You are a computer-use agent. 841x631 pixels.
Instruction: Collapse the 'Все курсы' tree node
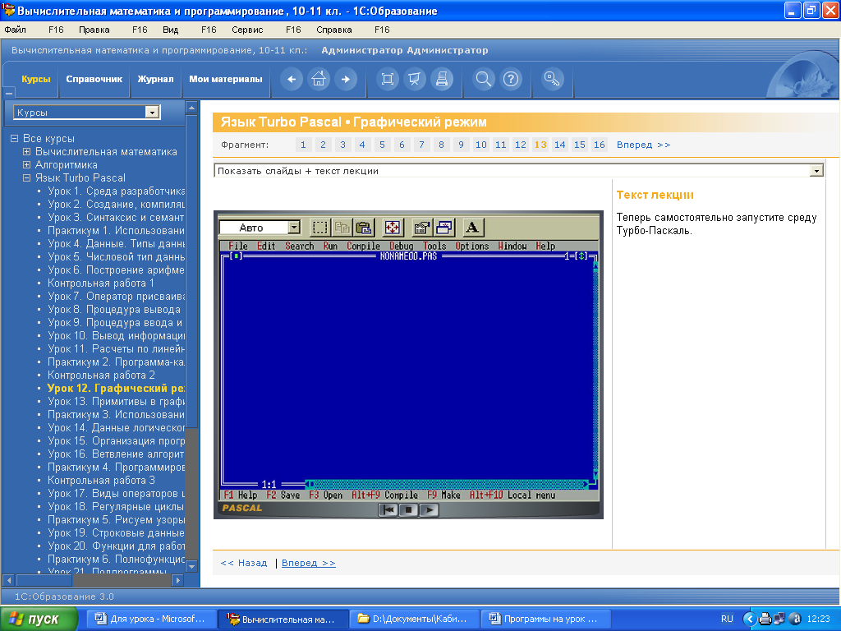pyautogui.click(x=14, y=138)
